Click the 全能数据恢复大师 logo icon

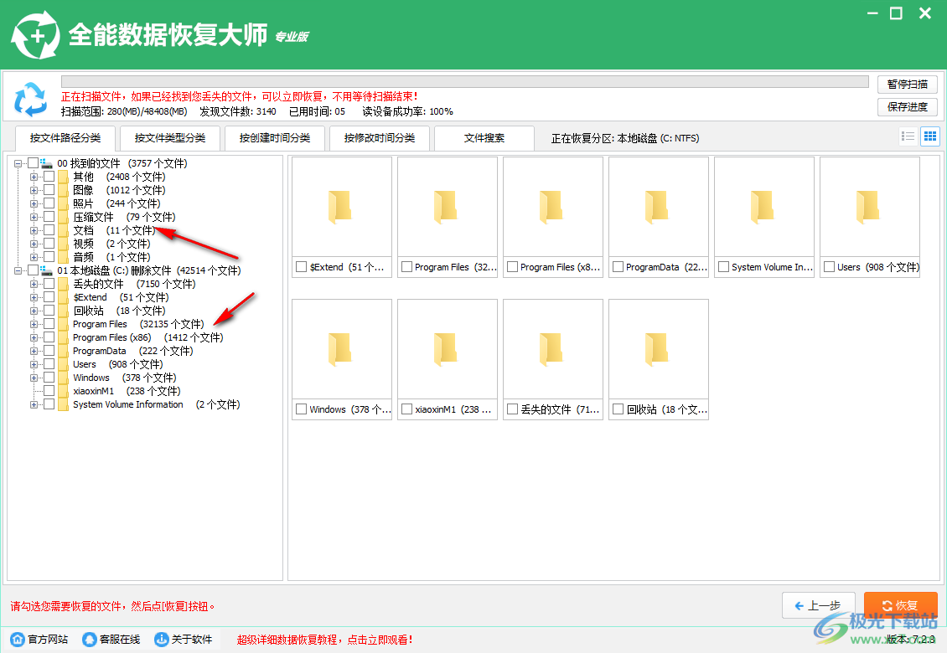click(x=35, y=34)
